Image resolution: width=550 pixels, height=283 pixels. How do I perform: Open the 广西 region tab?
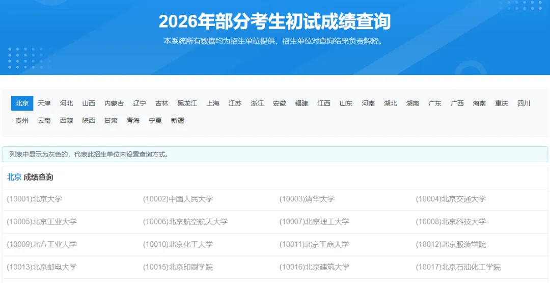tap(457, 103)
